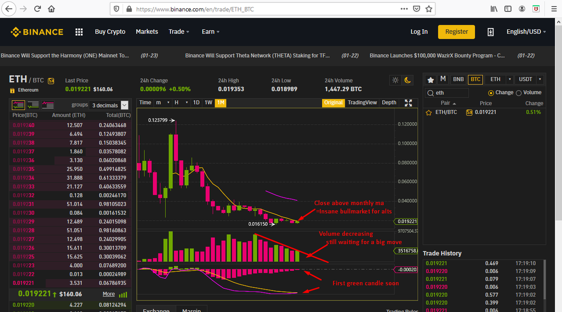This screenshot has width=562, height=312.
Task: Click More below the order book
Action: [109, 294]
